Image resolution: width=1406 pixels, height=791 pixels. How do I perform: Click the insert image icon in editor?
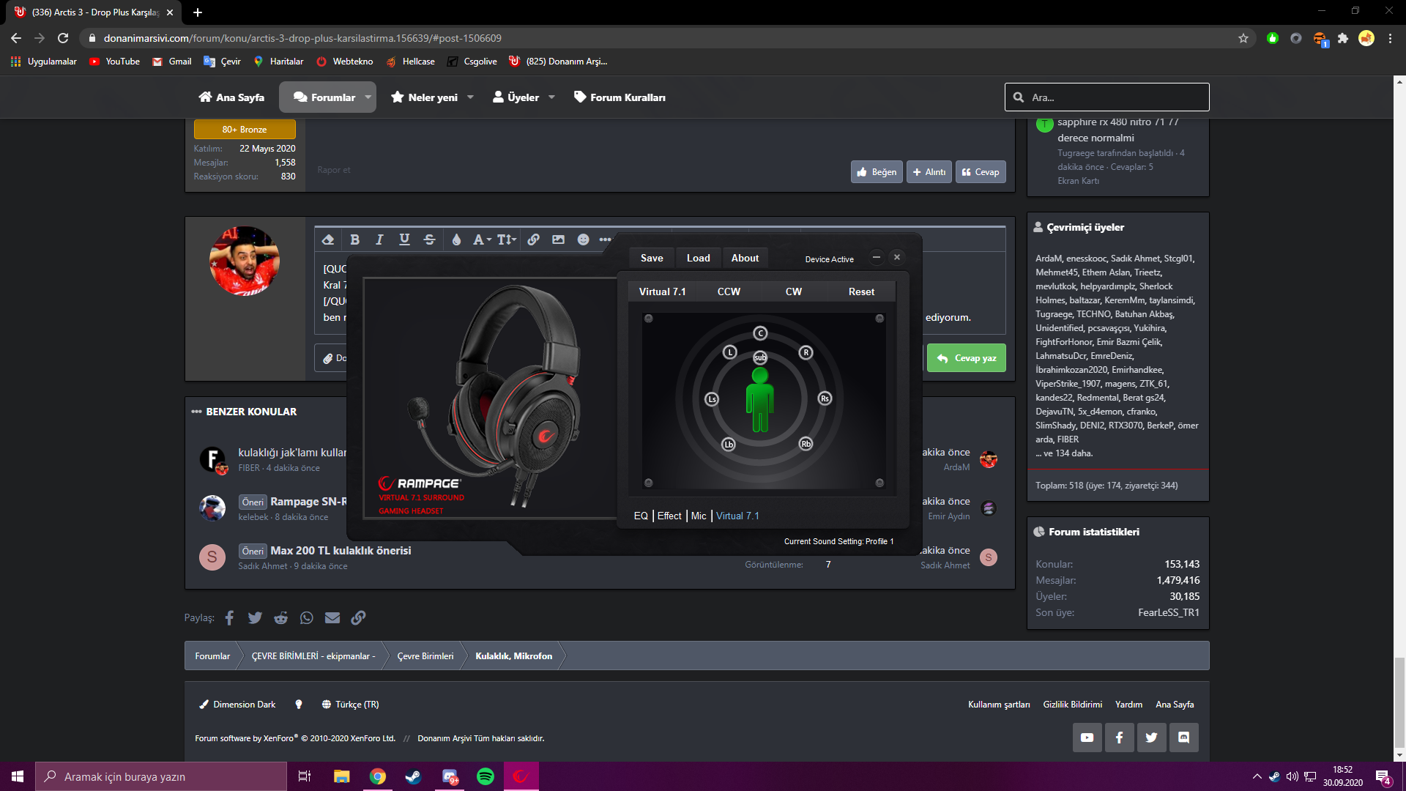tap(558, 239)
